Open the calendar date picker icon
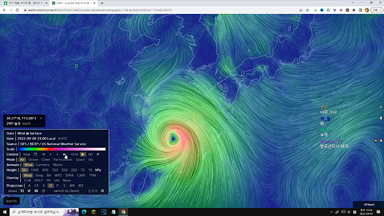Image resolution: width=384 pixels, height=216 pixels. (x=35, y=154)
